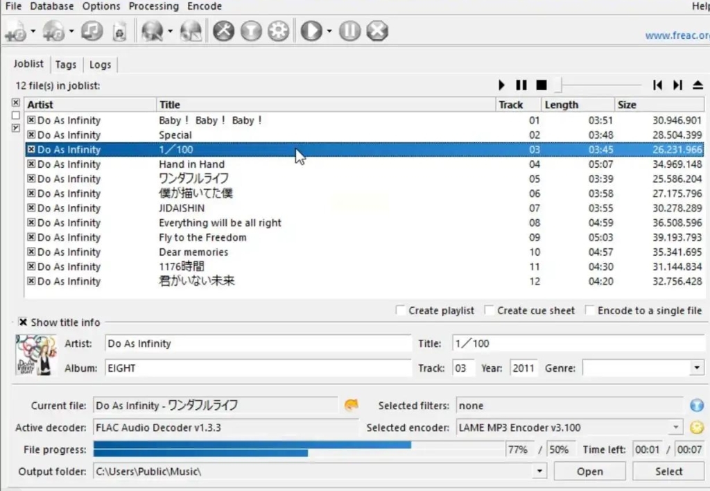Viewport: 710px width, 491px height.
Task: Open encoder configuration gear icon
Action: pos(278,31)
